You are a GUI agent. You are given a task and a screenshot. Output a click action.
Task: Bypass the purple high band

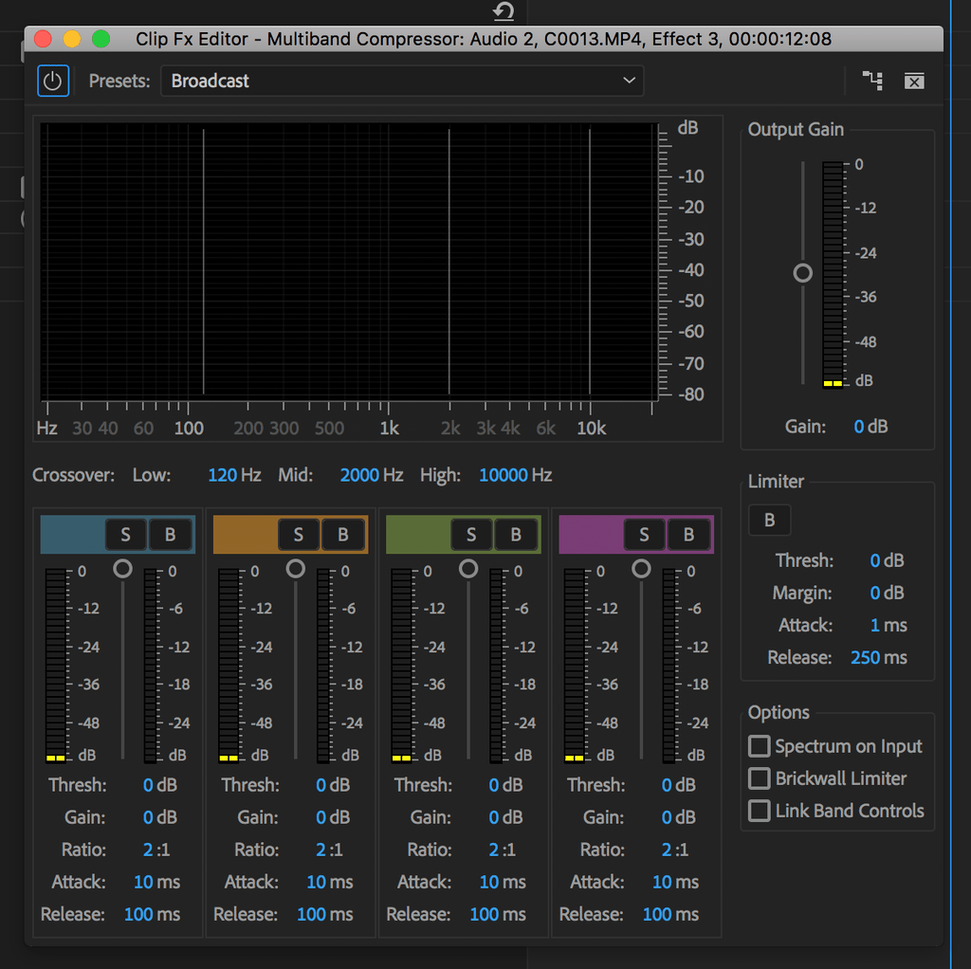688,535
